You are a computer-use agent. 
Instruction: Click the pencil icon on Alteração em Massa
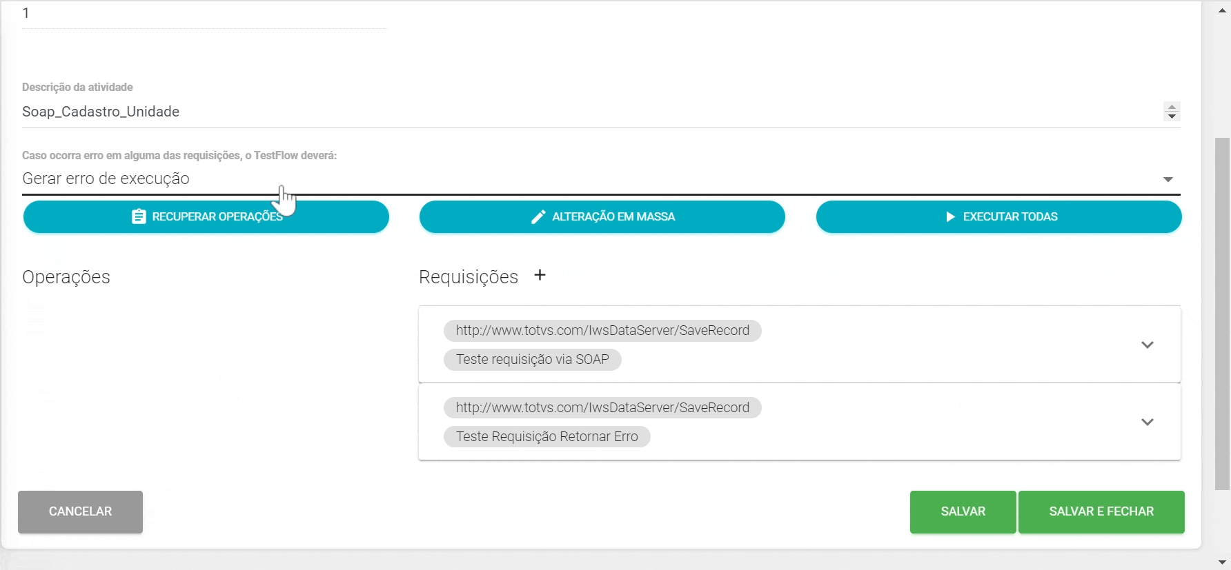(538, 216)
